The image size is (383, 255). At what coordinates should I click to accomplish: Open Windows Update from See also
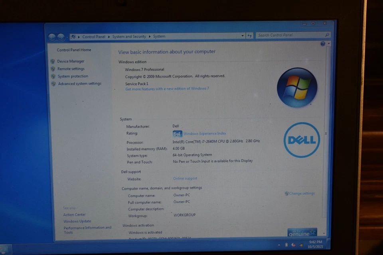(x=77, y=221)
